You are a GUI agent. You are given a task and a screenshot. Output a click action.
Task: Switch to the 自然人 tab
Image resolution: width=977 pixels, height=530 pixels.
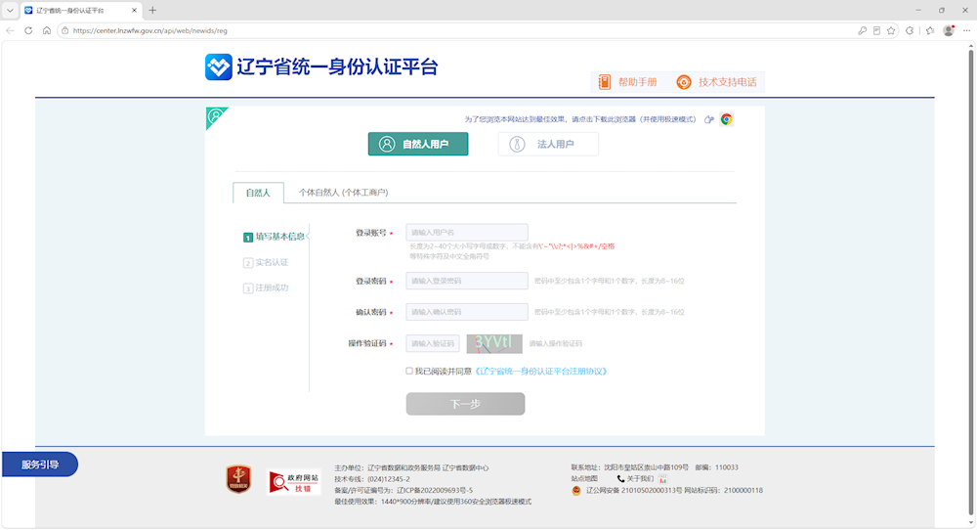tap(258, 193)
